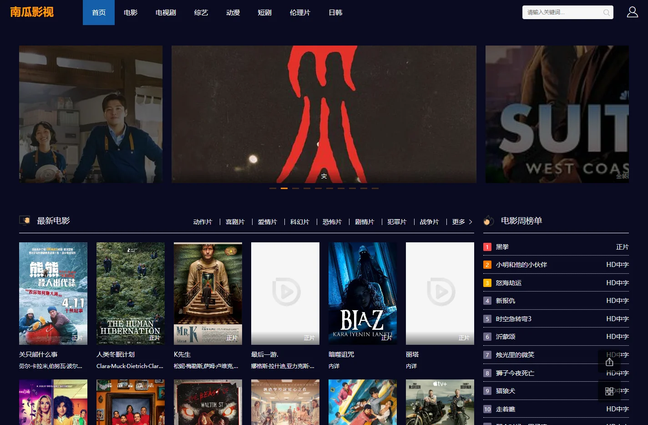The width and height of the screenshot is (648, 425).
Task: Filter by 动作片 genre
Action: pos(202,222)
